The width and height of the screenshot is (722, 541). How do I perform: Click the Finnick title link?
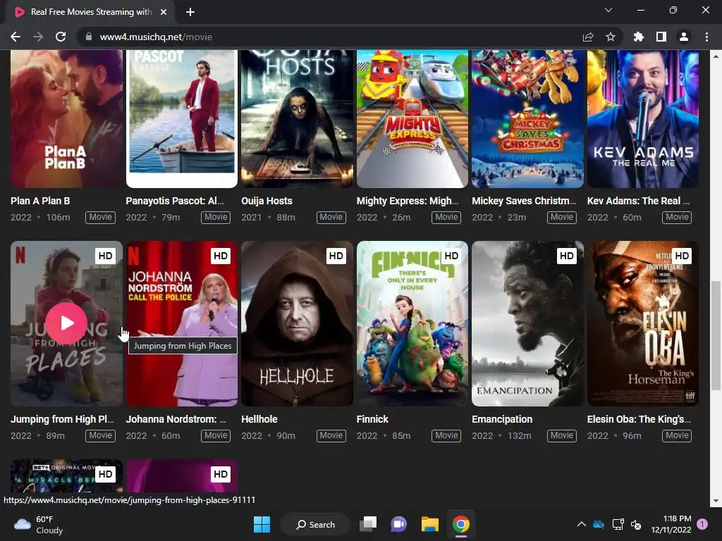372,419
